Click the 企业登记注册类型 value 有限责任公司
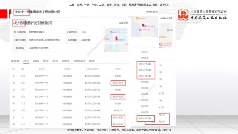This screenshot has width=238, height=134. click(x=44, y=40)
